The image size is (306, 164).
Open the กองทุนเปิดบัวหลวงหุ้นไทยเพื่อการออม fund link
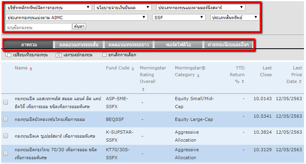tap(49, 119)
